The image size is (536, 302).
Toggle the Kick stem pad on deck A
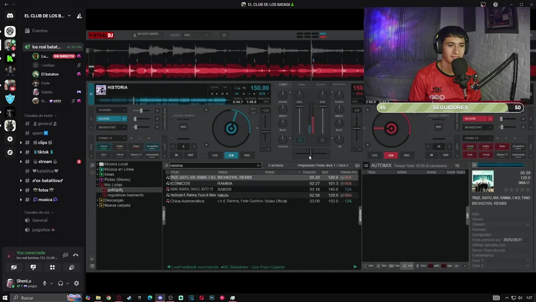click(x=104, y=155)
